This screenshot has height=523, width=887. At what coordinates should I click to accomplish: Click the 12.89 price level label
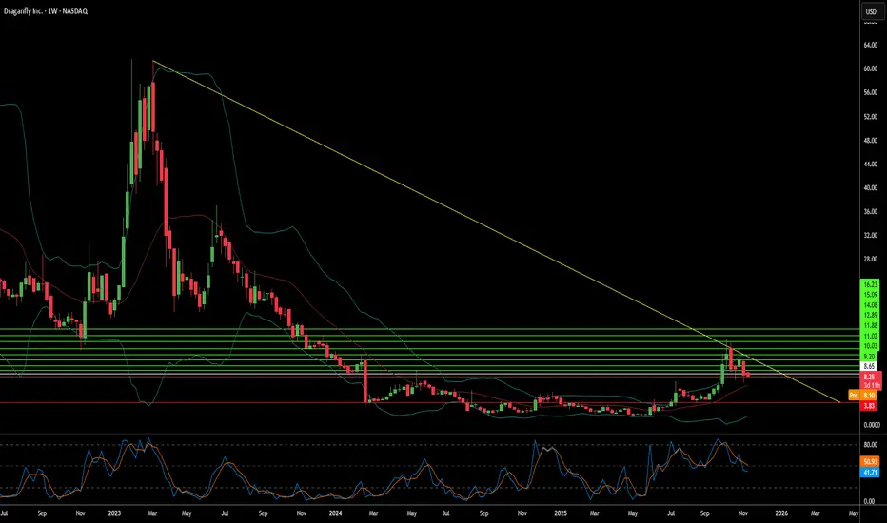(x=870, y=315)
